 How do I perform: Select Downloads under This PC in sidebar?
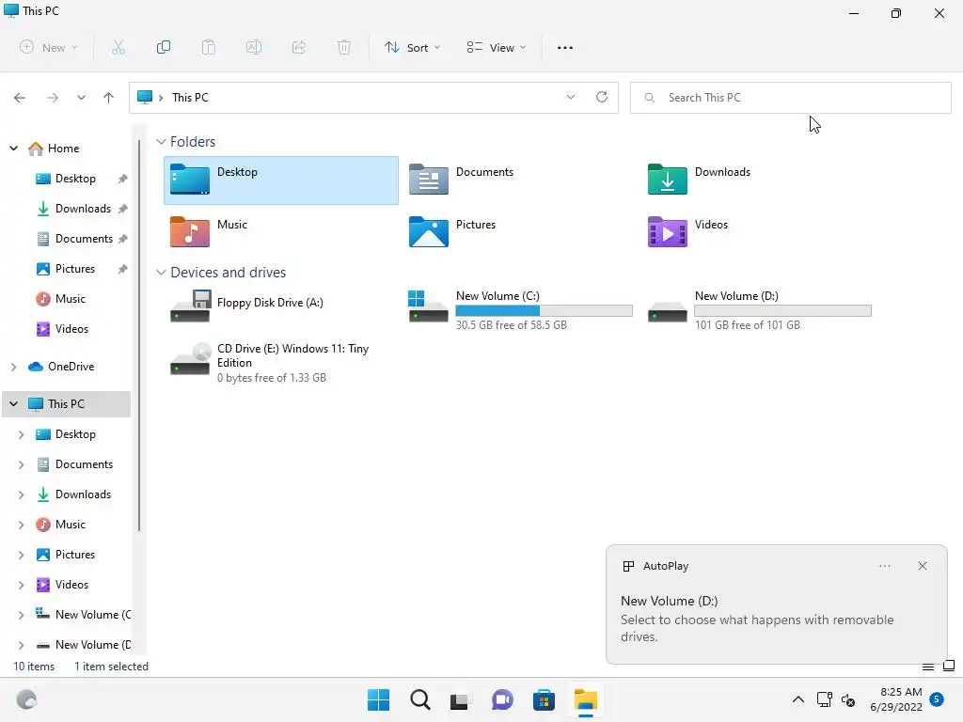tap(73, 494)
